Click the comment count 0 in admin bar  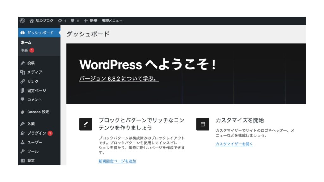(78, 21)
